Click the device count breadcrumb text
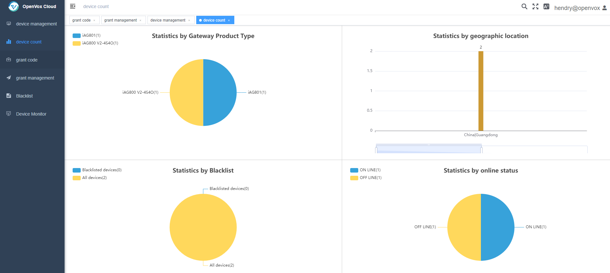 pyautogui.click(x=96, y=6)
